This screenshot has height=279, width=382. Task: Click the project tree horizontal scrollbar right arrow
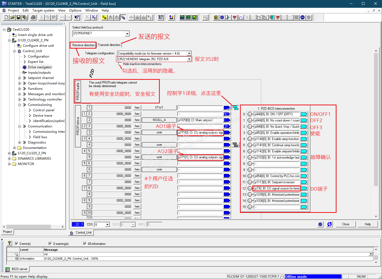pyautogui.click(x=63, y=227)
